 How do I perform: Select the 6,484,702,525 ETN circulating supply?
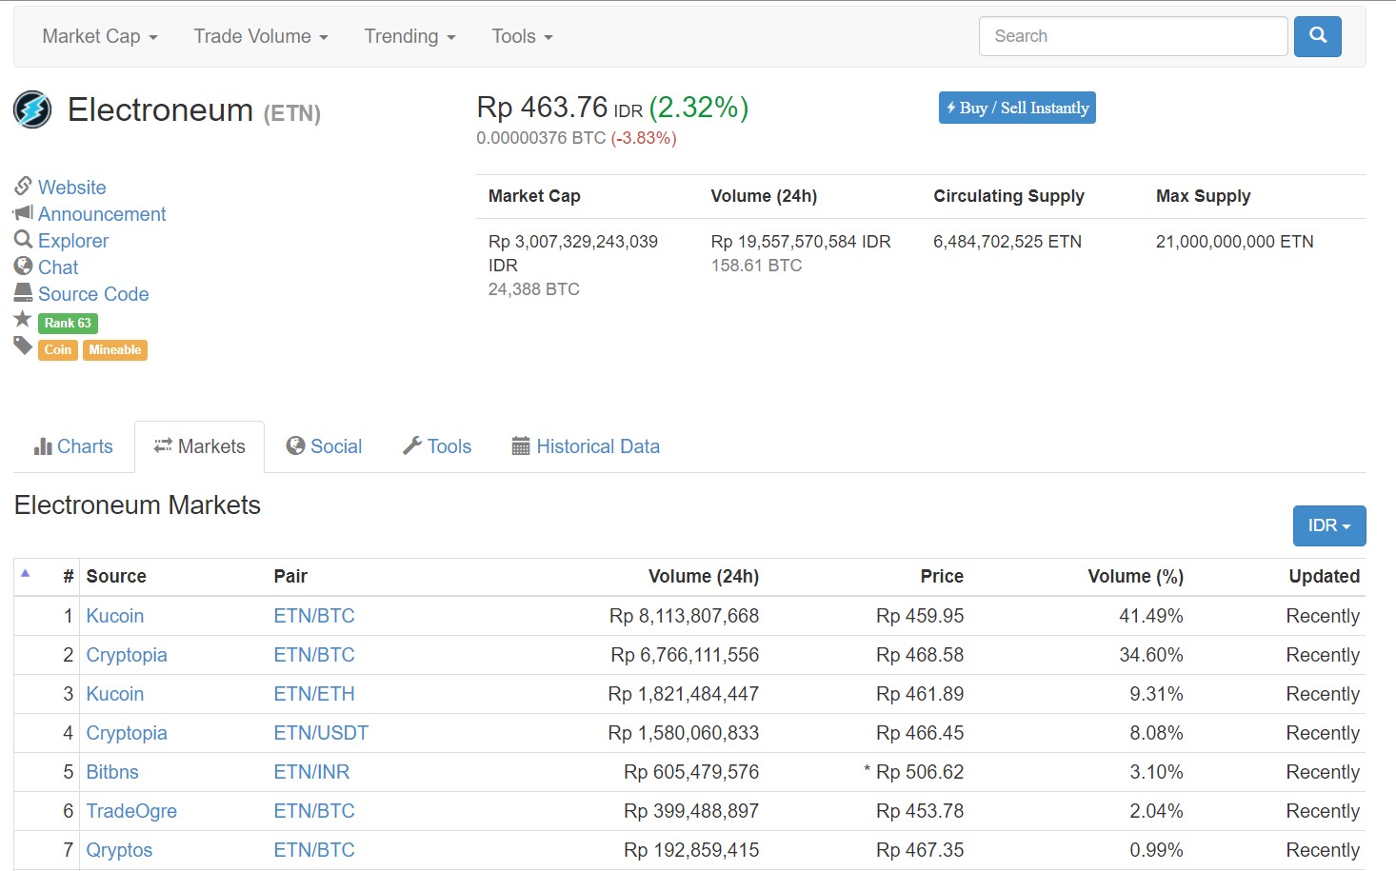[x=1007, y=242]
